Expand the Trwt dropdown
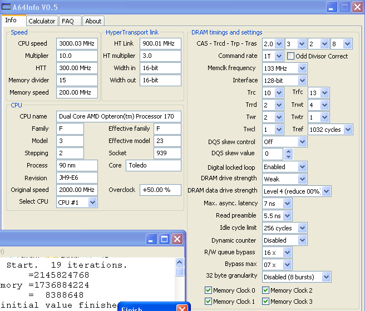The width and height of the screenshot is (365, 311). 324,105
